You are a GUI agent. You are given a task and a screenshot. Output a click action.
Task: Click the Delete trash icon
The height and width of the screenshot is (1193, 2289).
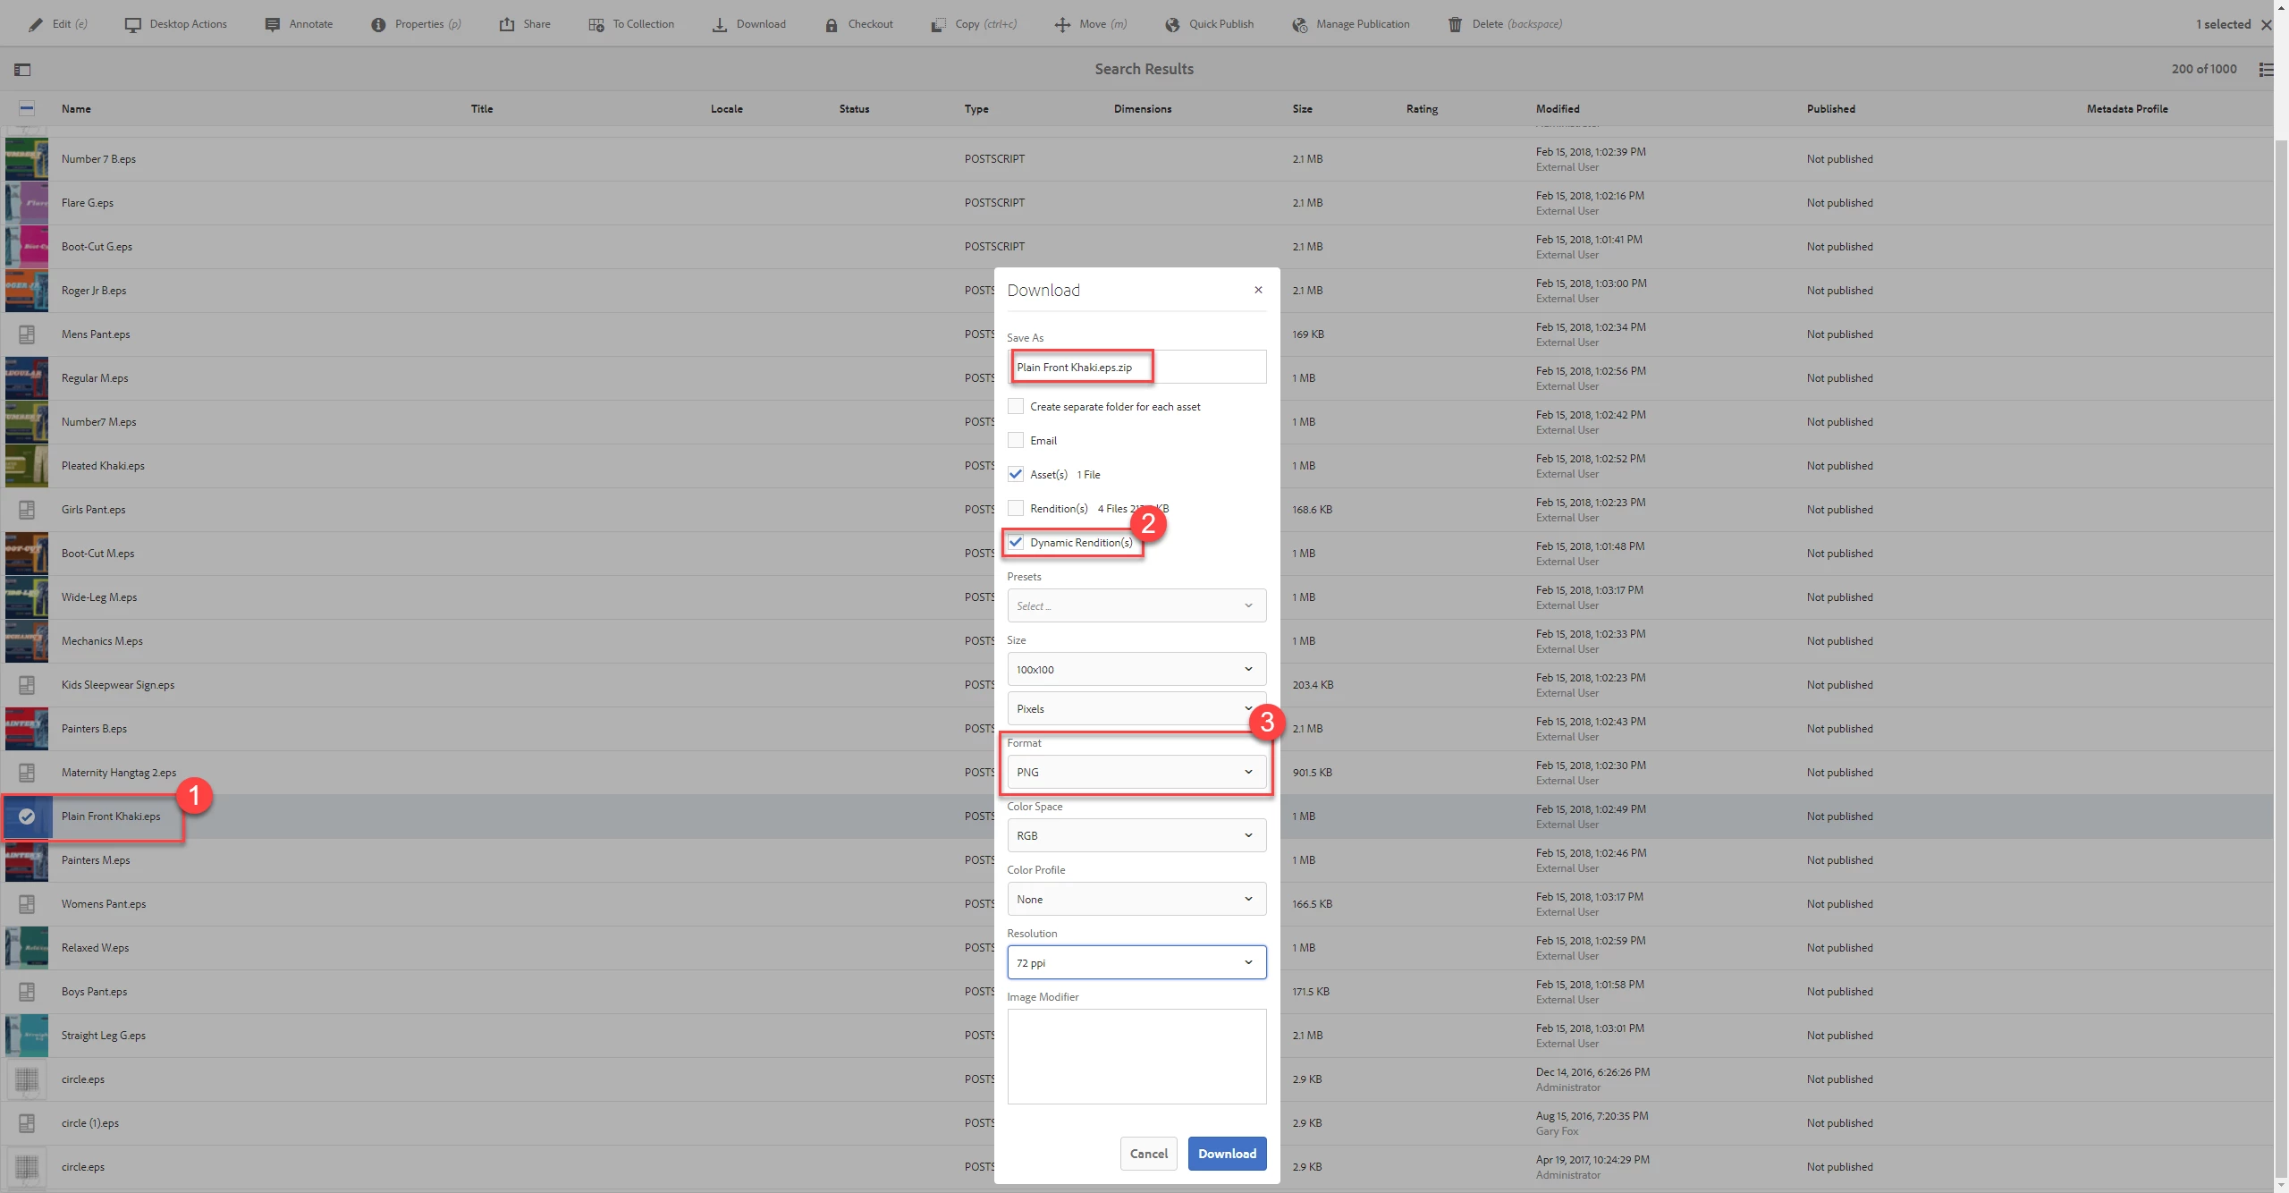click(x=1456, y=24)
